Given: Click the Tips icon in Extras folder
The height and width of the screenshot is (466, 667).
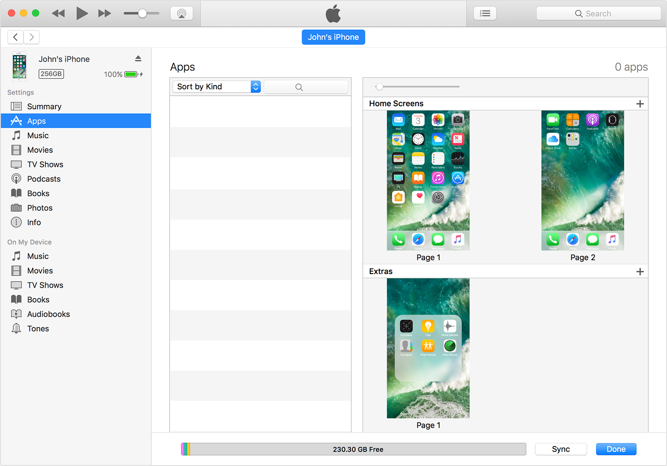Looking at the screenshot, I should click(428, 326).
